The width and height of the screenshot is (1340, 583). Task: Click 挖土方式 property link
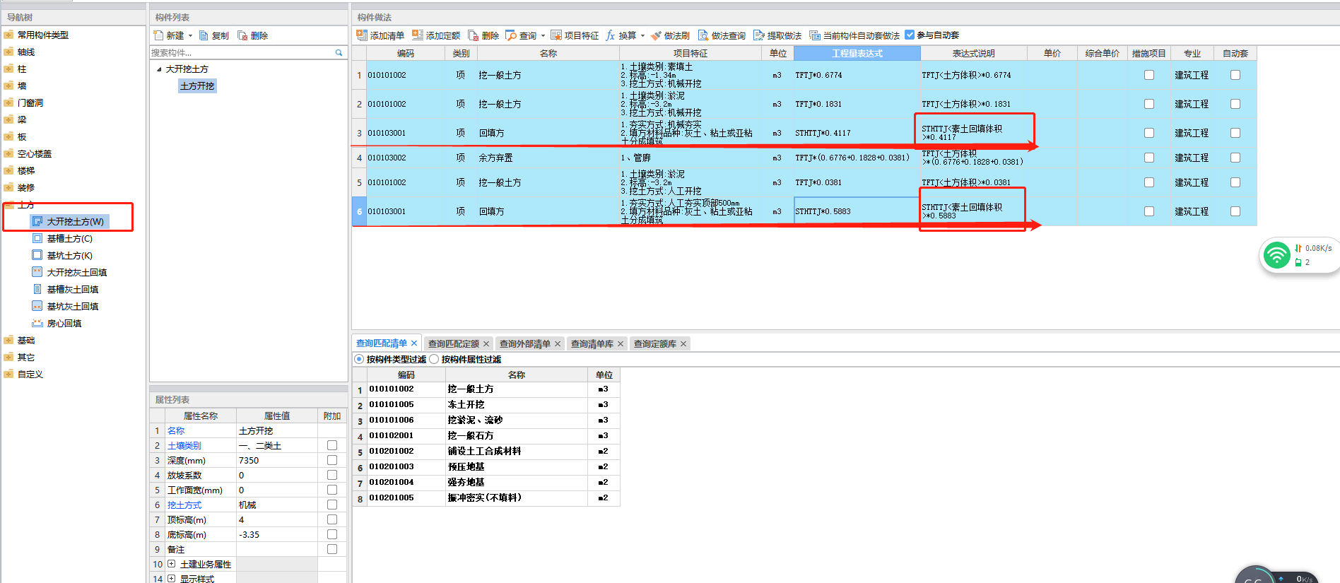(184, 505)
